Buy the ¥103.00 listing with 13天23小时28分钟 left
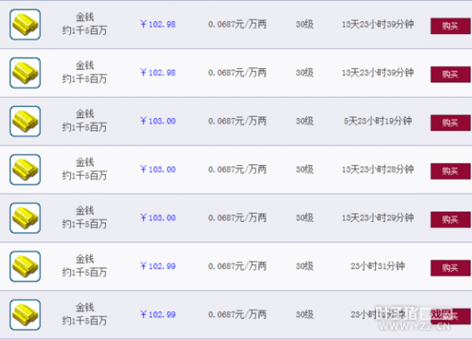472x340 pixels. point(450,171)
